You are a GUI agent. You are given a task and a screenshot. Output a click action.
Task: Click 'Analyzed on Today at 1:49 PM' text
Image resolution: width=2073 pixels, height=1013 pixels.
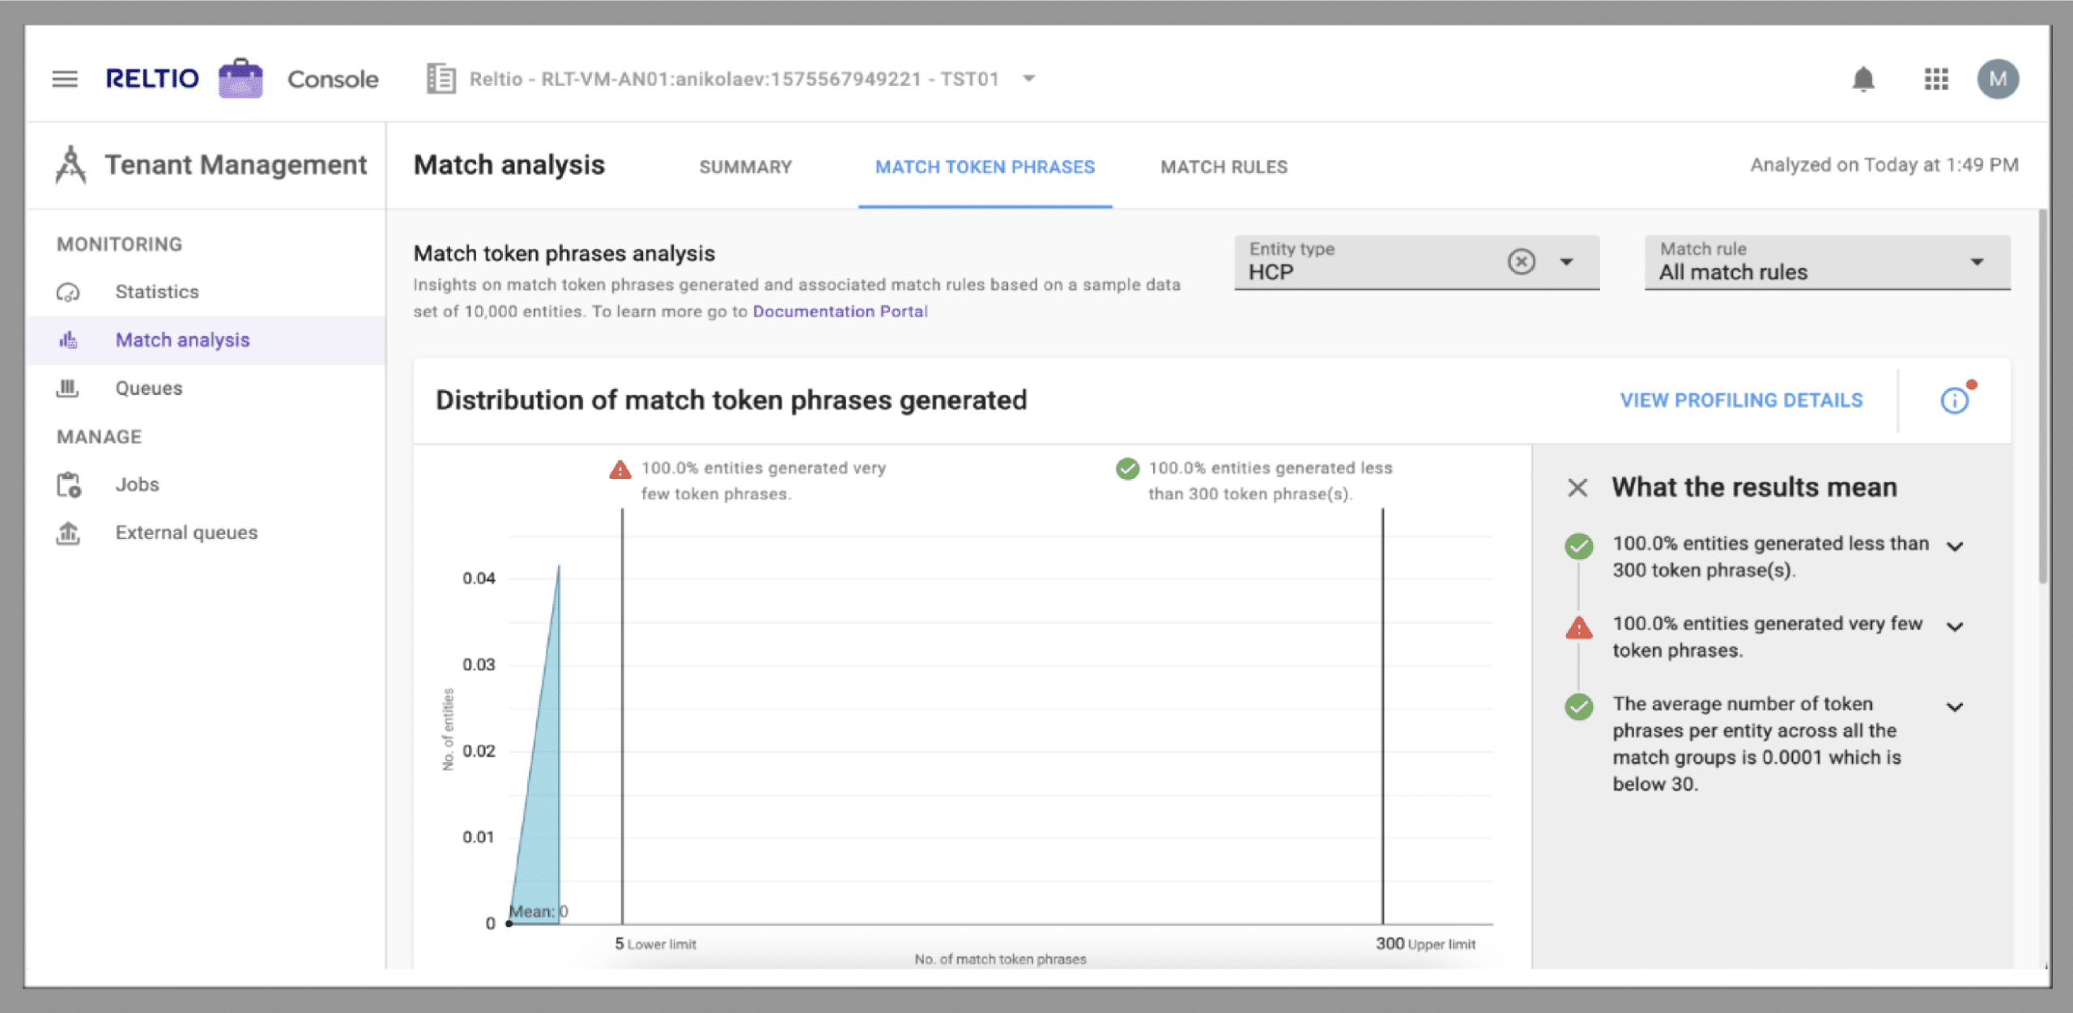click(x=1884, y=164)
